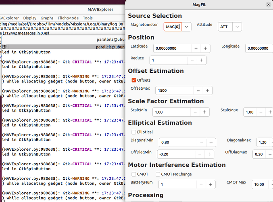Decrease ScaleMax with the minus button
Screen dimensions: 273x202
coord(261,112)
